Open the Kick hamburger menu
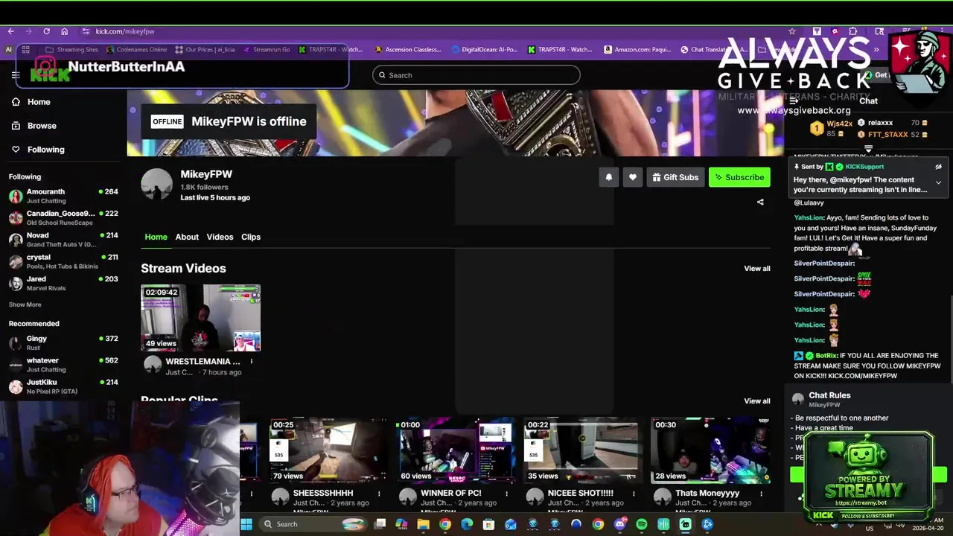 pos(16,75)
